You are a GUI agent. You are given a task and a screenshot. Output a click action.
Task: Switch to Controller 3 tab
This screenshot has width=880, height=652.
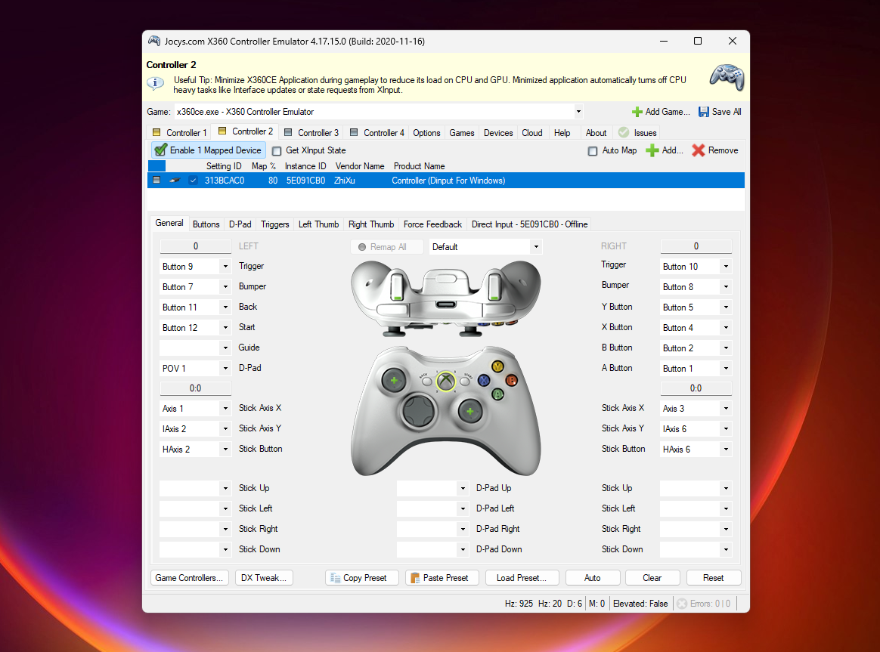coord(311,133)
